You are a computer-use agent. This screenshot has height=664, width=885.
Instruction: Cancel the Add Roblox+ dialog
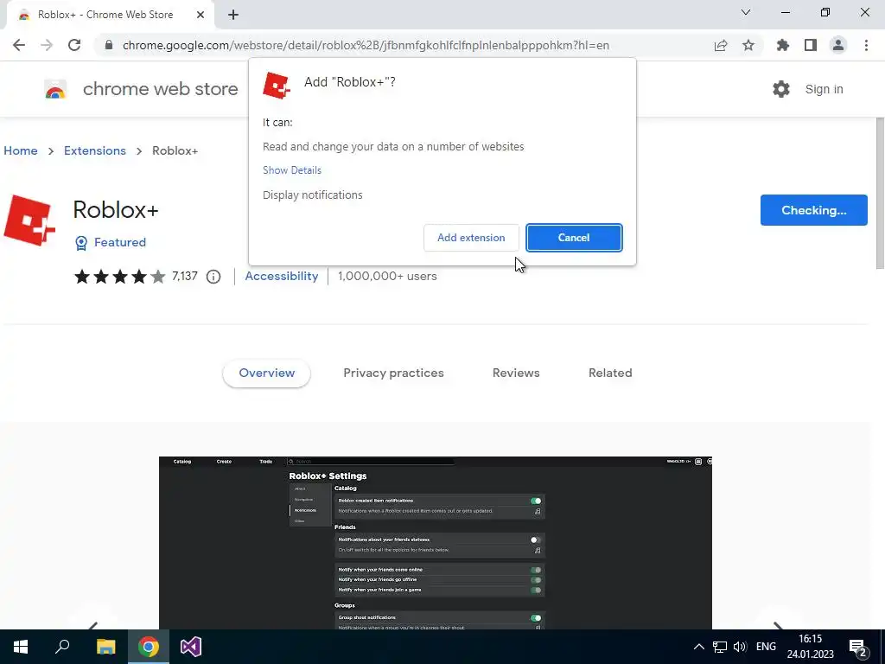tap(574, 238)
